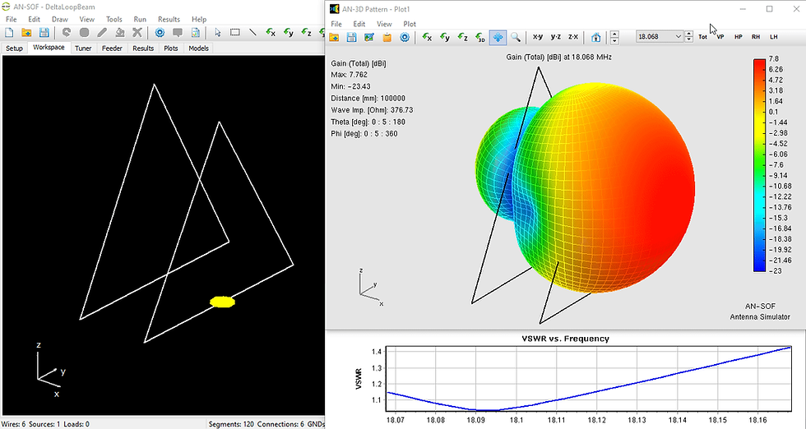Switch to the Models tab
Screen dimensions: 806x429
click(x=198, y=48)
